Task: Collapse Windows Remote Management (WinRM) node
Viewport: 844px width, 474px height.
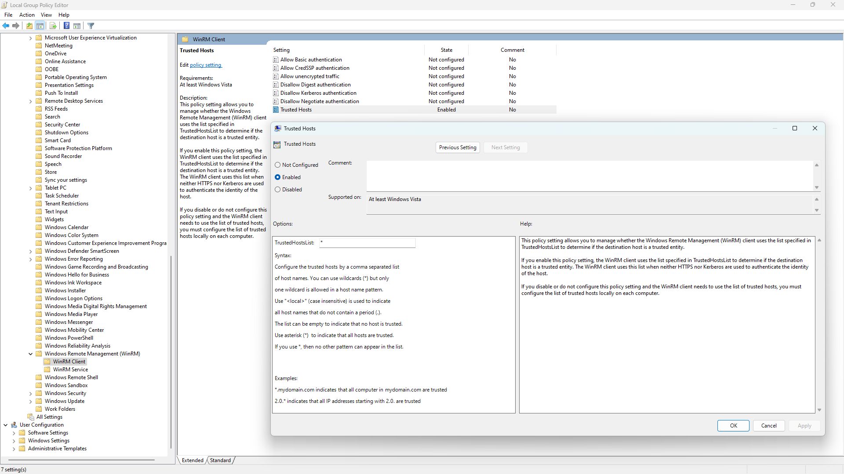Action: coord(30,354)
